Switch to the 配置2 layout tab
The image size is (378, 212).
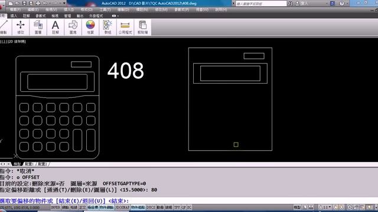(x=43, y=164)
